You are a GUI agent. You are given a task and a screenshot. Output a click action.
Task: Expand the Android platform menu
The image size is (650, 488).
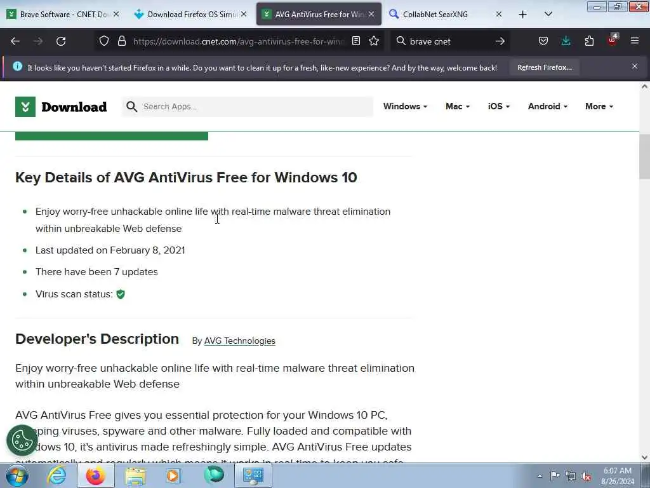click(547, 106)
